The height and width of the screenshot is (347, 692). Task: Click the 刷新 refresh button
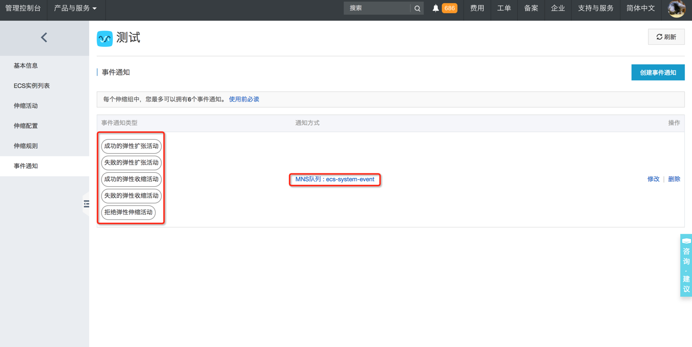[x=666, y=37]
